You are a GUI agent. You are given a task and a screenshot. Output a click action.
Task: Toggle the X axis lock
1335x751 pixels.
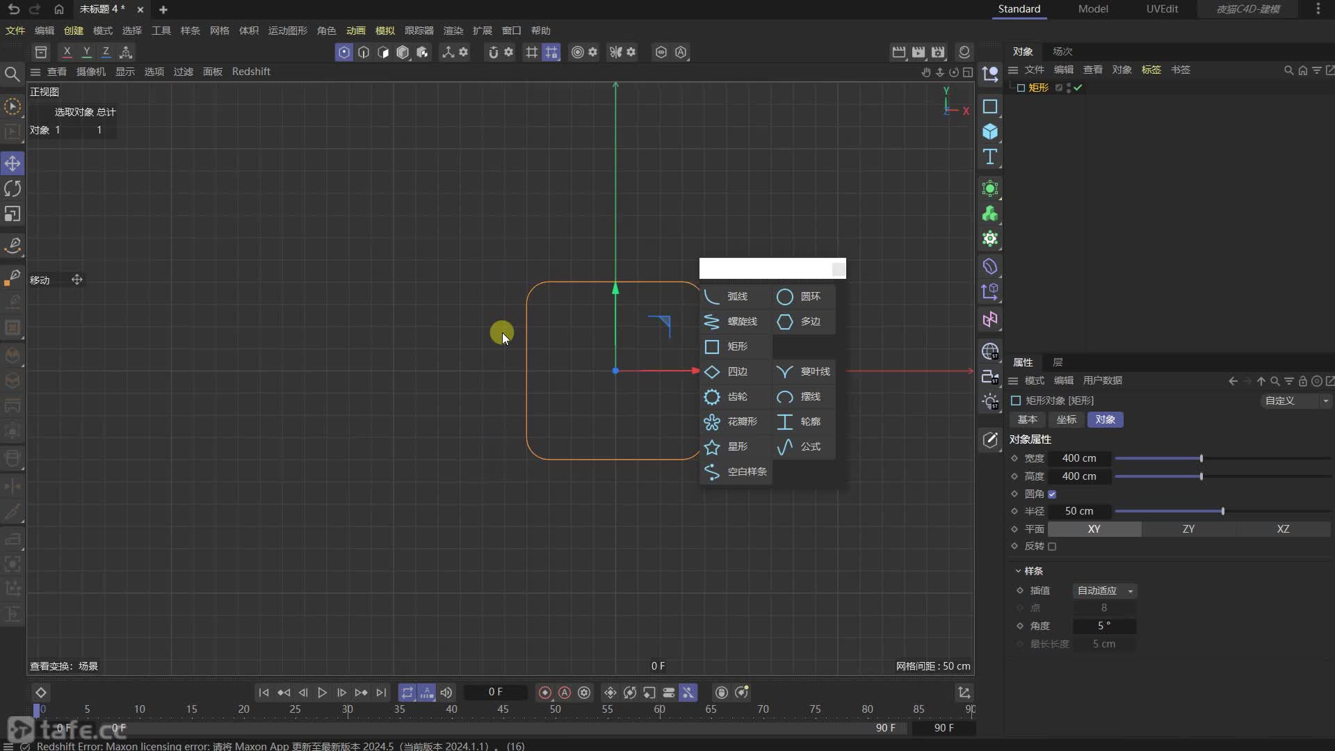(67, 52)
